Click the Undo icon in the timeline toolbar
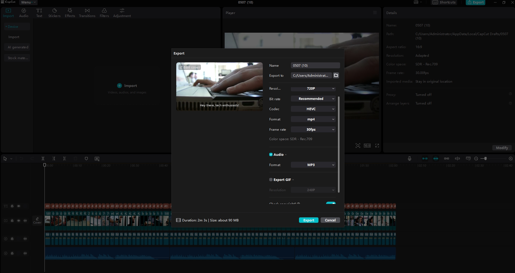The image size is (515, 273). click(x=21, y=159)
